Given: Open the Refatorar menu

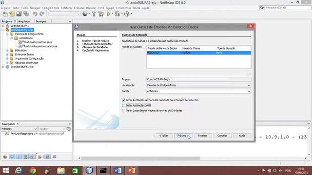Looking at the screenshot, I should (x=66, y=8).
